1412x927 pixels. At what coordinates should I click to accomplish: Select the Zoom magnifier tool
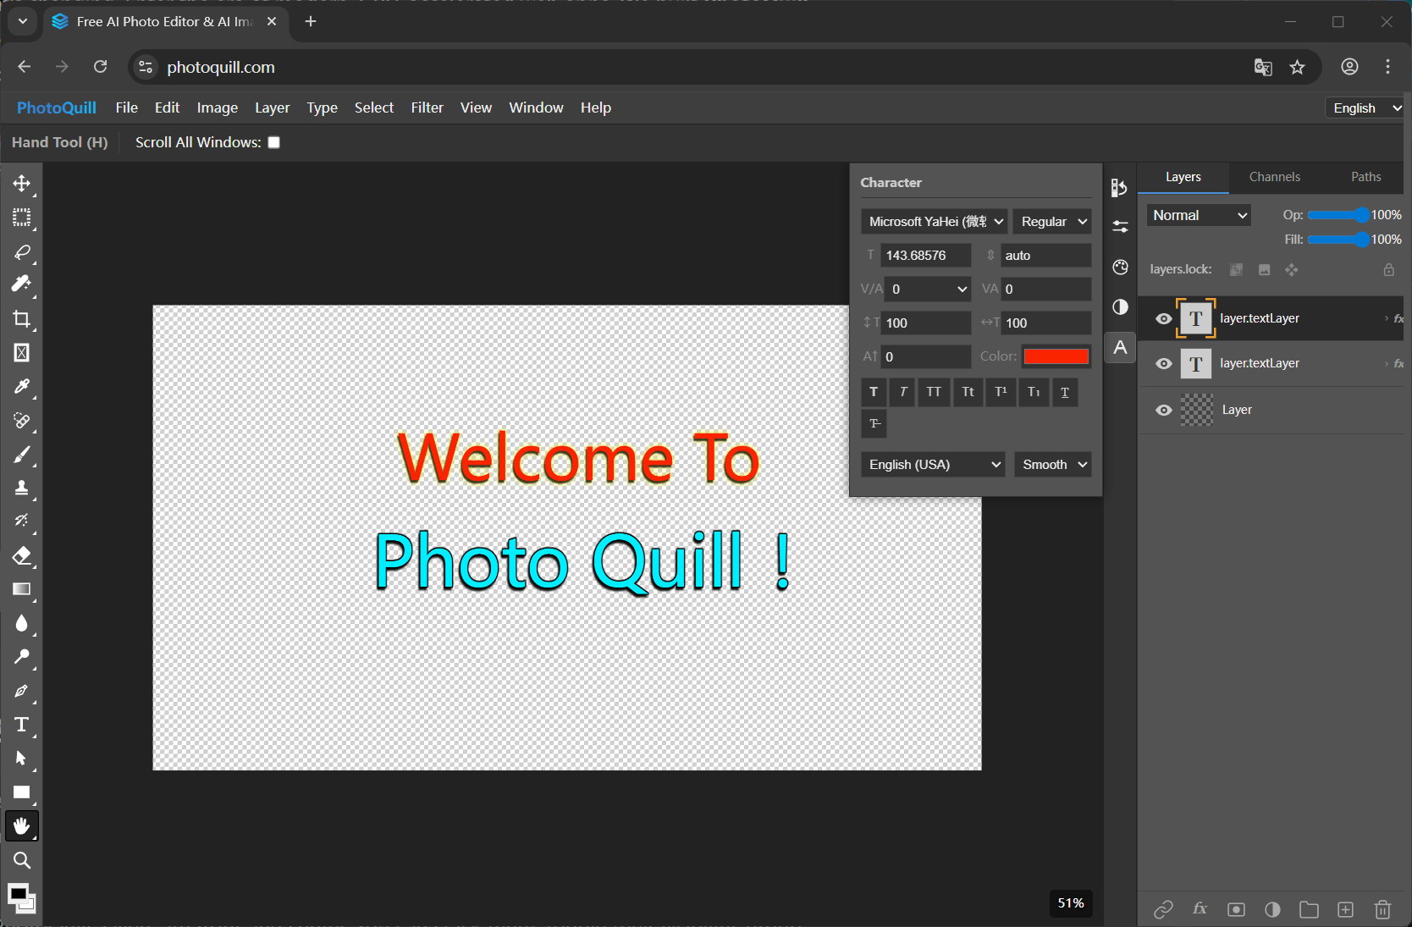pos(22,861)
